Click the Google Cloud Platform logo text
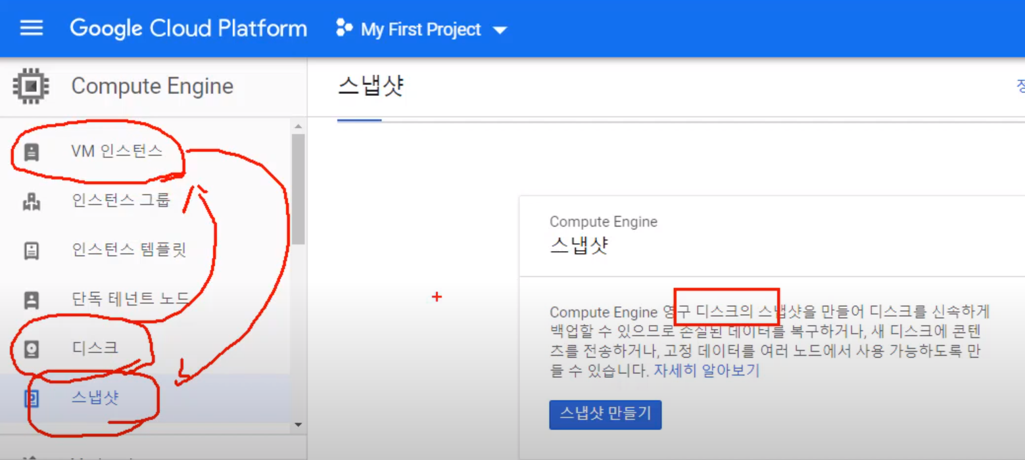 [188, 28]
